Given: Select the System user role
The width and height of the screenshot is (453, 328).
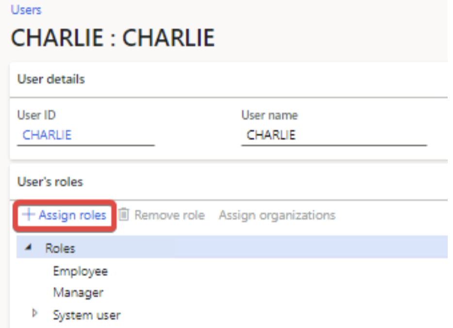Looking at the screenshot, I should (x=87, y=315).
